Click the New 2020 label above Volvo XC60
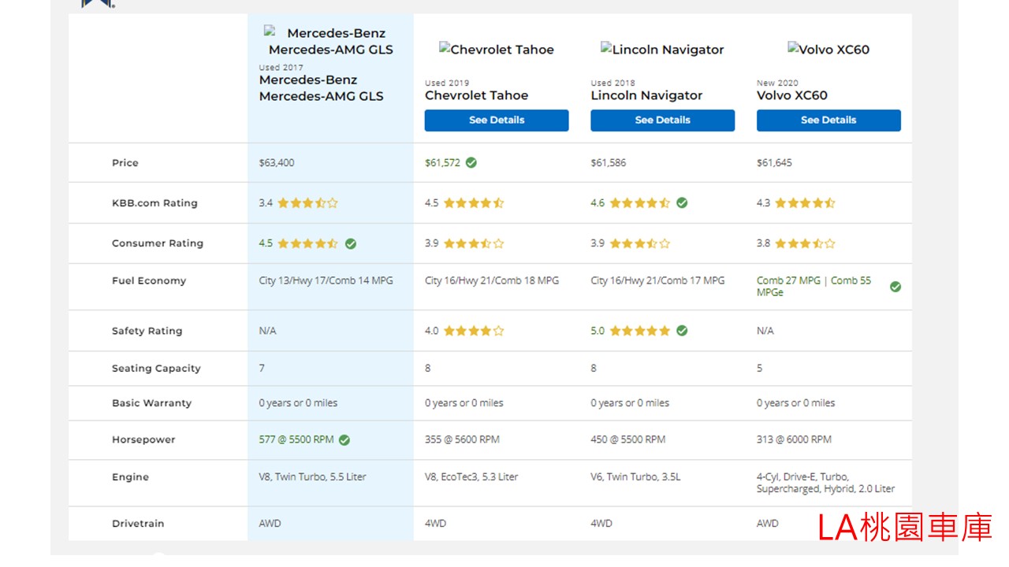Screen dimensions: 1009x567 (x=777, y=83)
